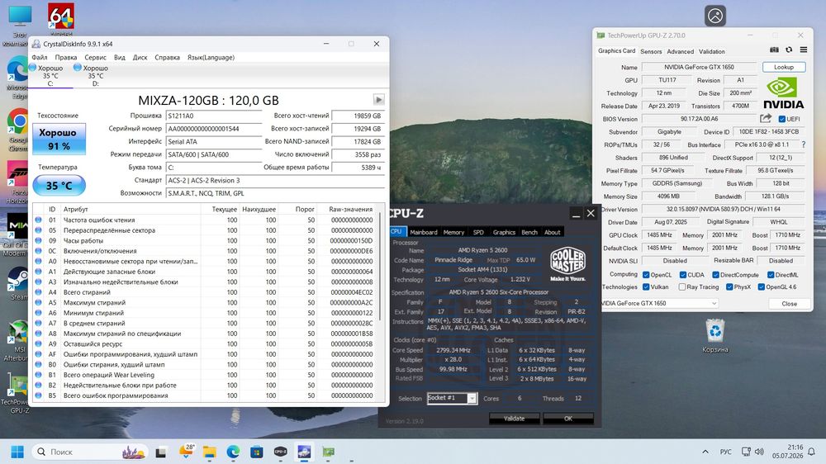The image size is (826, 464).
Task: Show hidden tray icons chevron
Action: pyautogui.click(x=705, y=452)
